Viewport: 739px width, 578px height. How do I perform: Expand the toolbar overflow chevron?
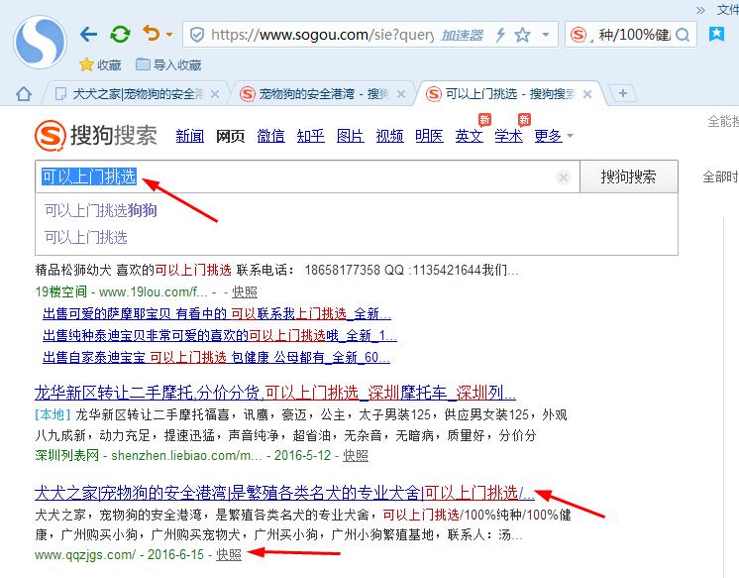700,10
